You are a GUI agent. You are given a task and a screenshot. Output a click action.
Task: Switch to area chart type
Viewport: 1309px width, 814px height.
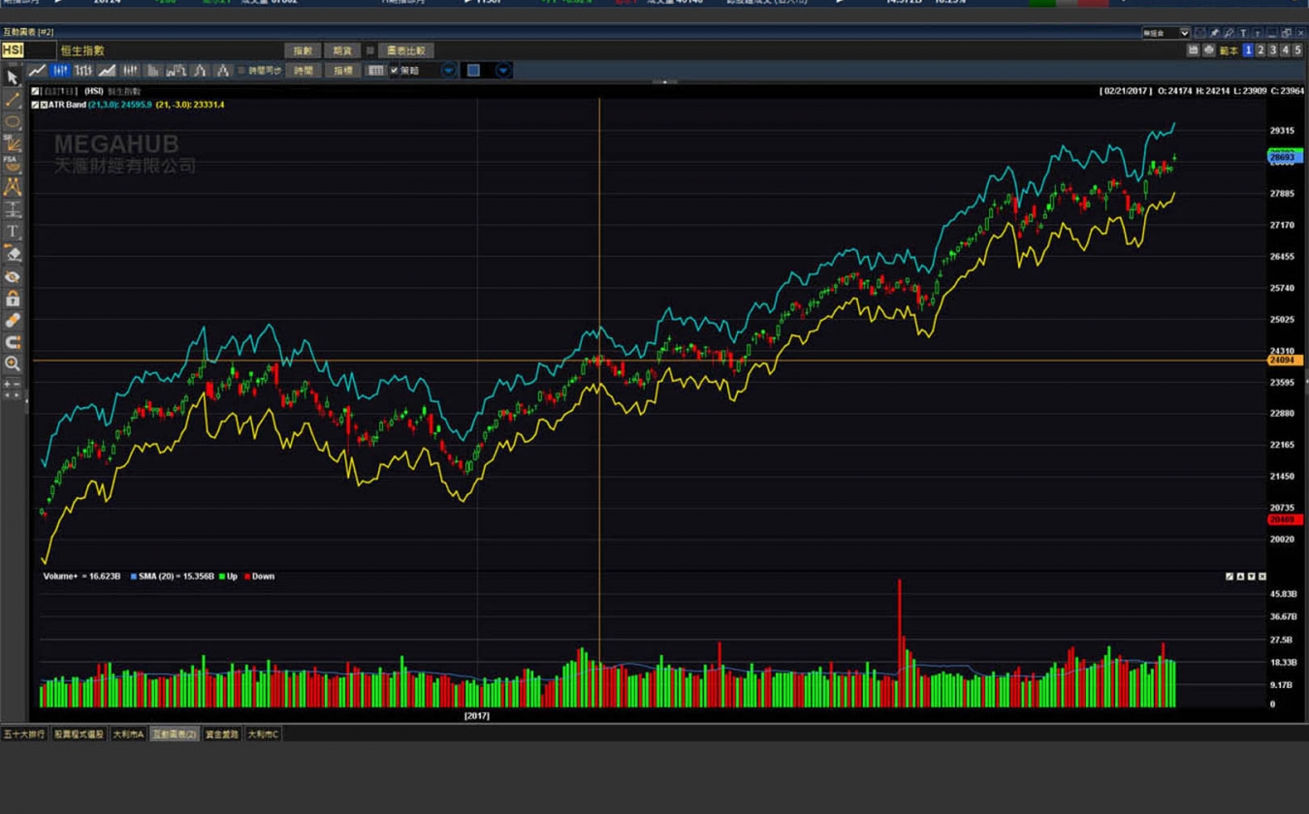[107, 71]
